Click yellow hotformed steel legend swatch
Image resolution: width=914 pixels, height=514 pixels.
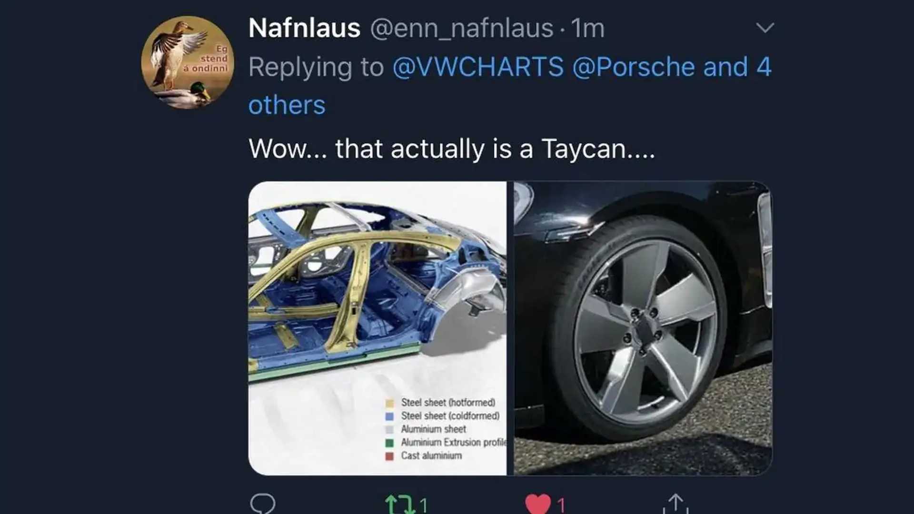[x=389, y=403]
